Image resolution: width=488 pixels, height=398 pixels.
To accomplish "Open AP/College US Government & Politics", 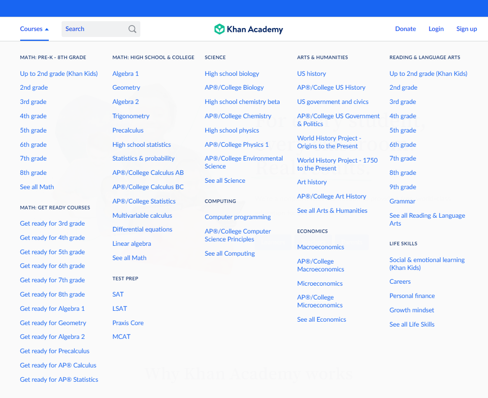I will coord(338,120).
